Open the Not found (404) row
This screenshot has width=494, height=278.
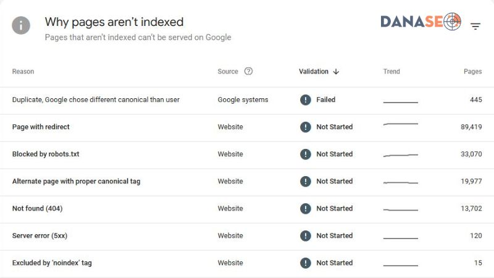tap(247, 209)
